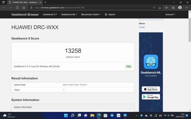Click the HUAWEI DRC-WXX heading

pos(35,27)
